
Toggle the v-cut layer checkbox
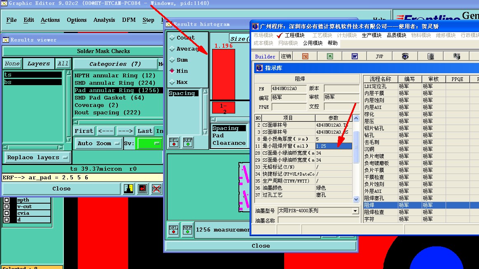tap(7, 206)
